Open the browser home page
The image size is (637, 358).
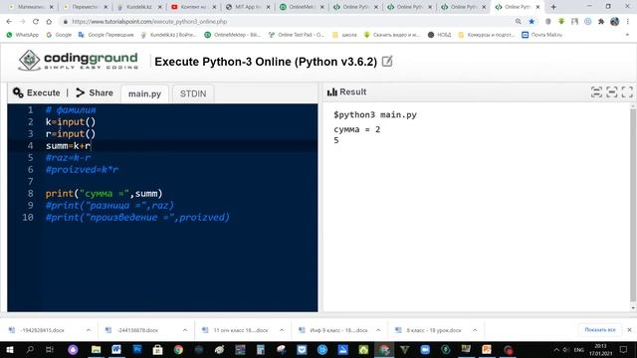point(49,22)
